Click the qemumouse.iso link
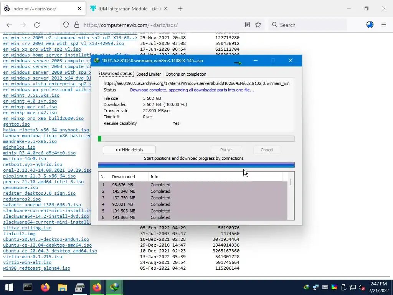 point(21,187)
